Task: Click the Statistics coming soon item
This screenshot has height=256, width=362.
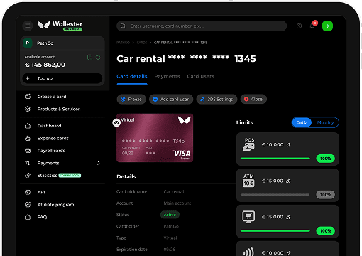Action: (x=59, y=175)
